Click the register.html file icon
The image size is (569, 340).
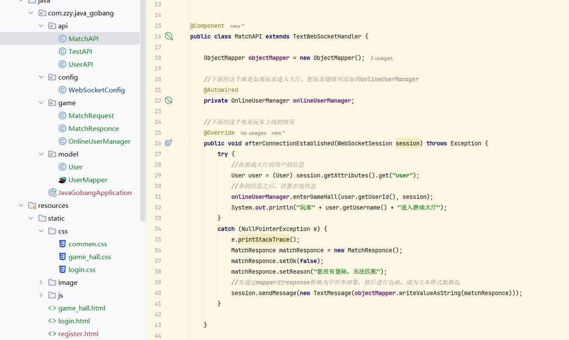[x=52, y=334]
